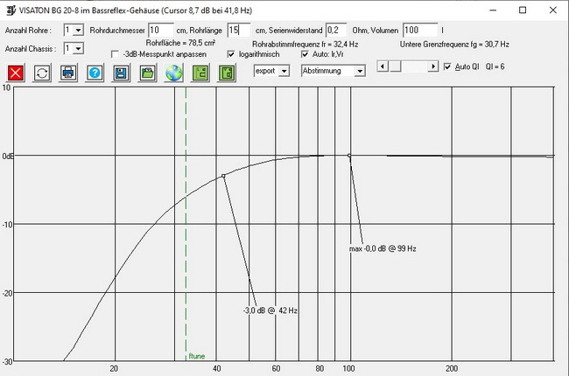The height and width of the screenshot is (376, 569).
Task: Click the blue floppy disk save icon
Action: (121, 73)
